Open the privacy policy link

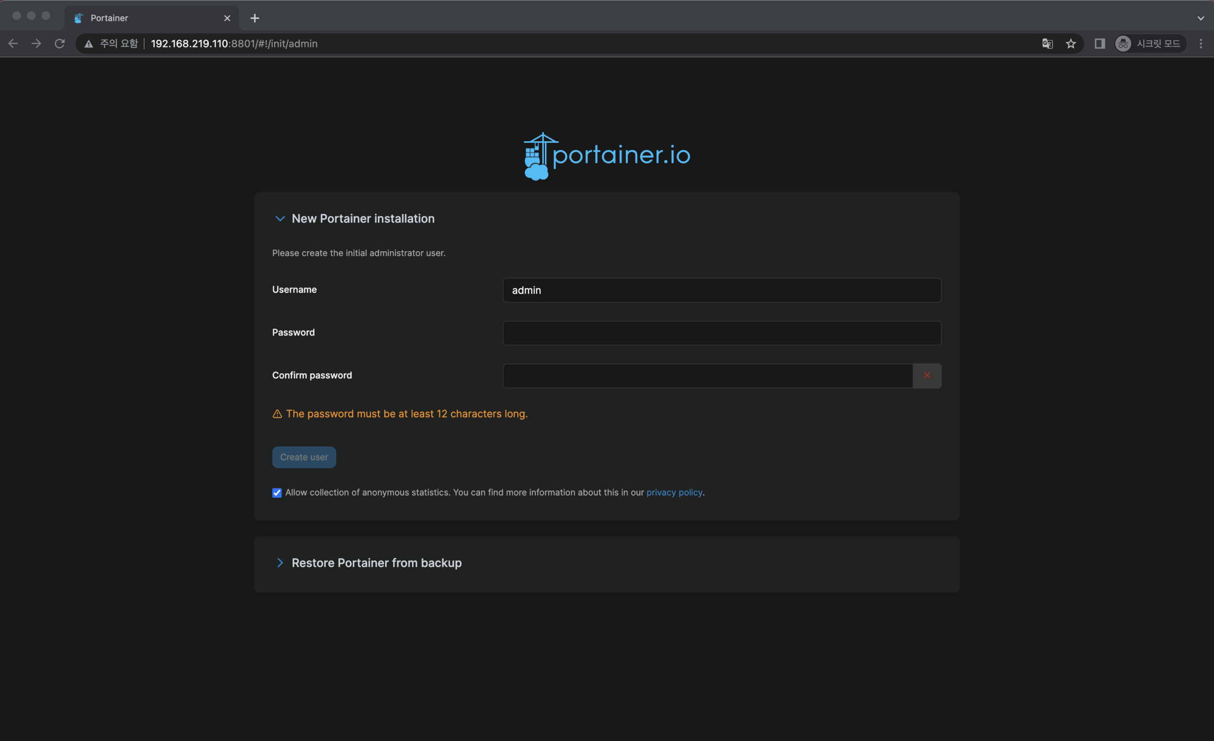point(674,492)
